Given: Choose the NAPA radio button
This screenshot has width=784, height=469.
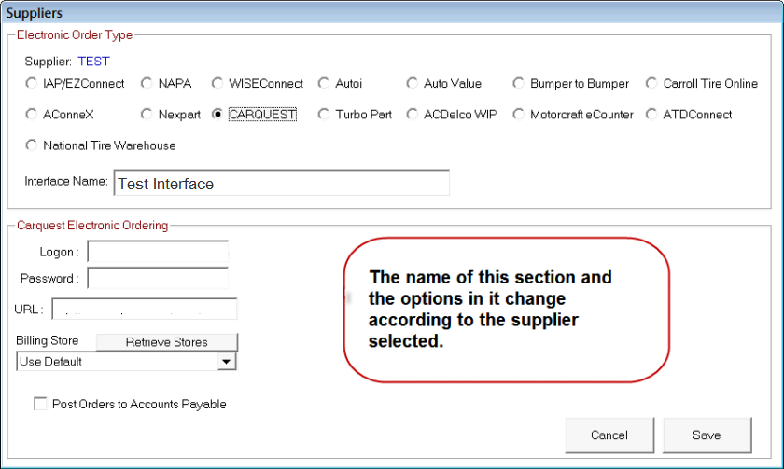Looking at the screenshot, I should tap(147, 84).
